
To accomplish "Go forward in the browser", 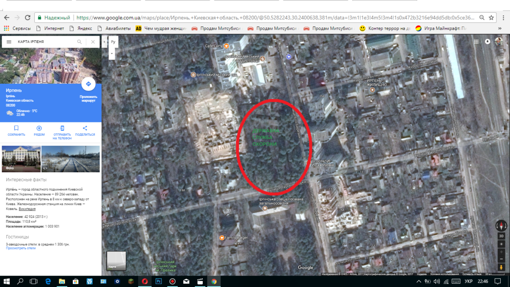I will (17, 18).
